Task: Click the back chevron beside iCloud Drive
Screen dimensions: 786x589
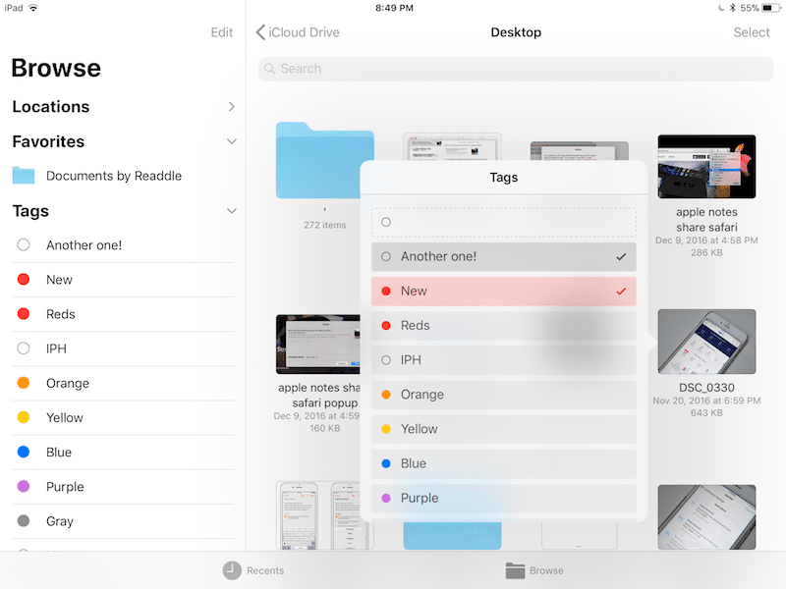Action: coord(260,32)
